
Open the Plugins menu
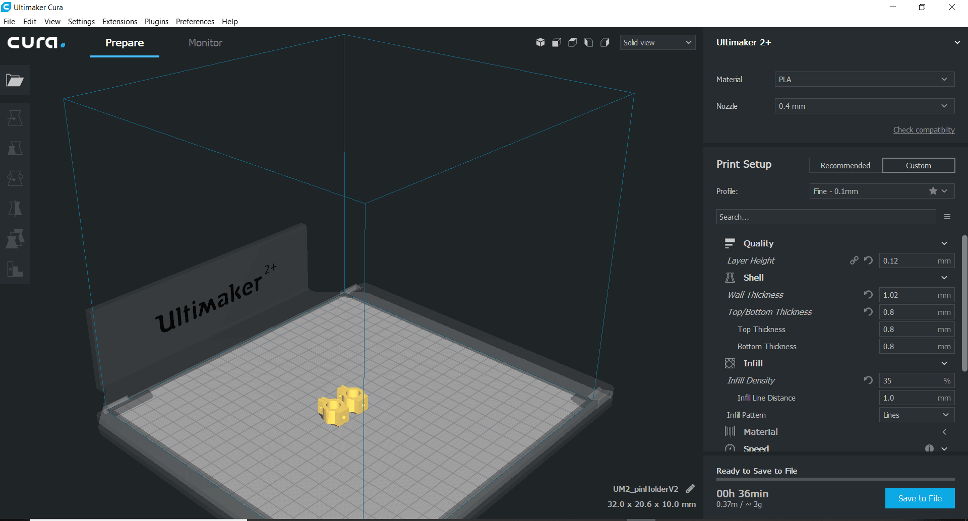[x=156, y=21]
